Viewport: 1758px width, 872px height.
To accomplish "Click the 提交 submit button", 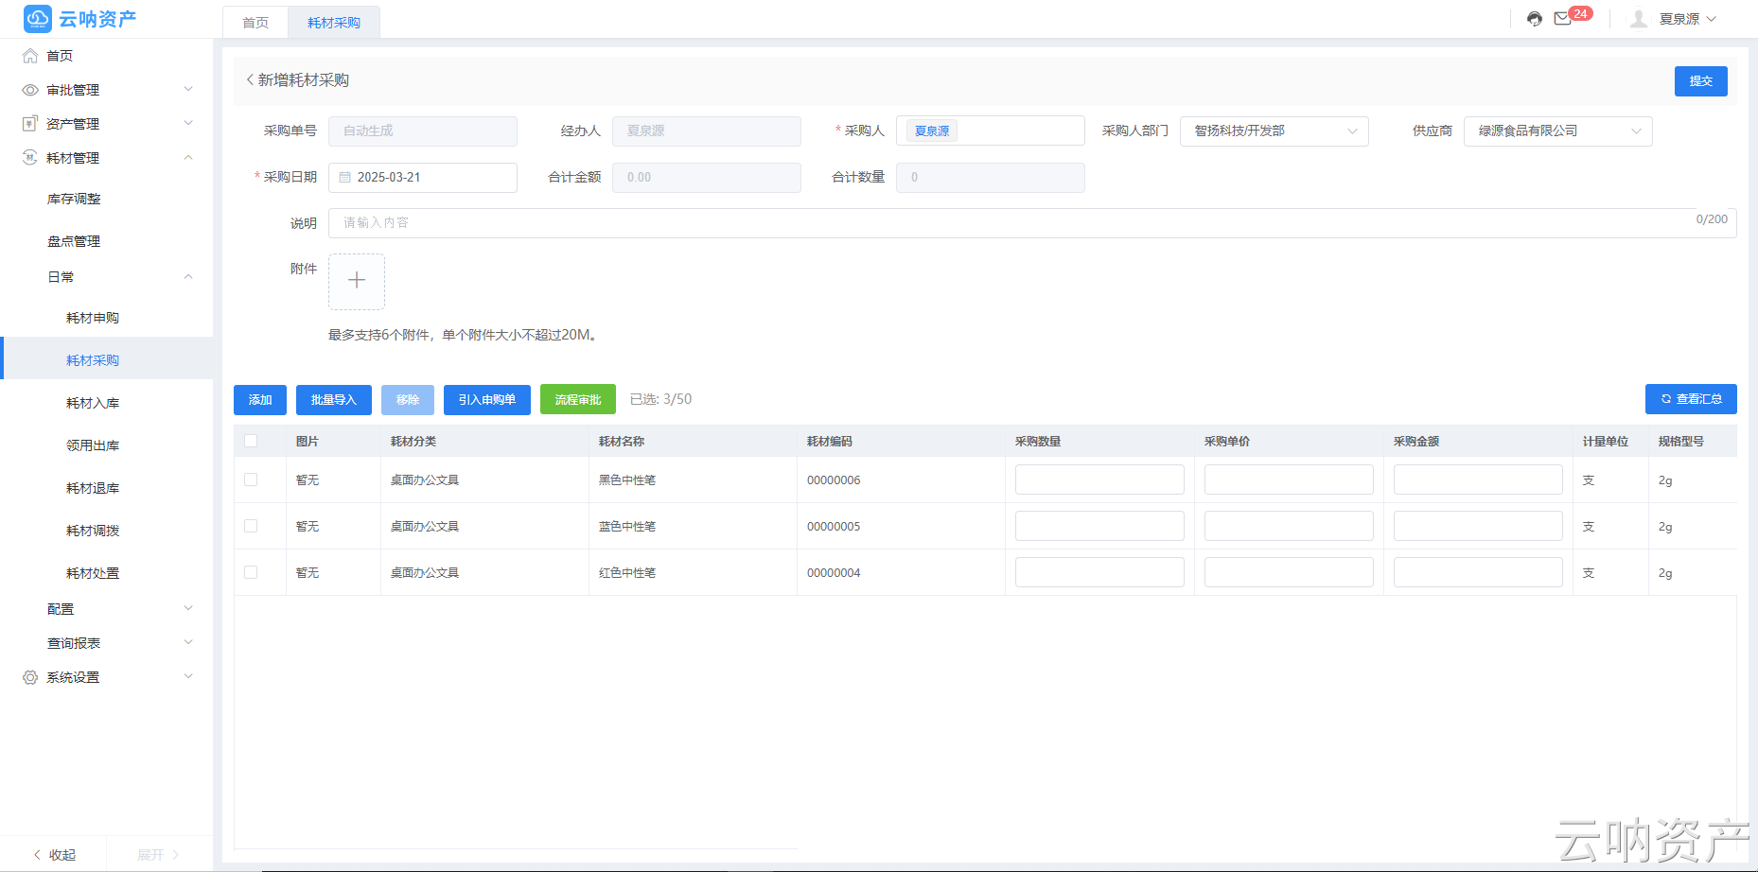I will click(x=1701, y=81).
